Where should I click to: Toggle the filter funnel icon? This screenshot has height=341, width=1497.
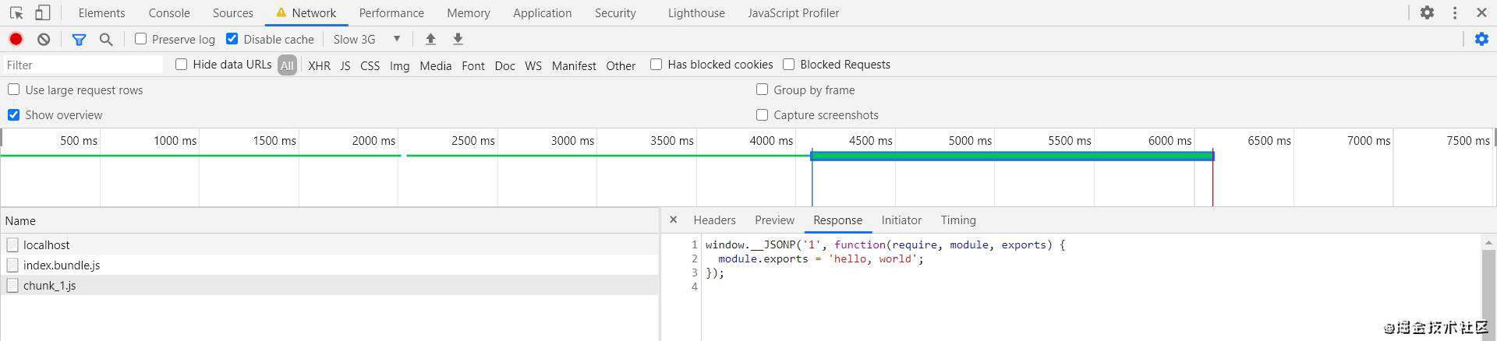(x=79, y=39)
